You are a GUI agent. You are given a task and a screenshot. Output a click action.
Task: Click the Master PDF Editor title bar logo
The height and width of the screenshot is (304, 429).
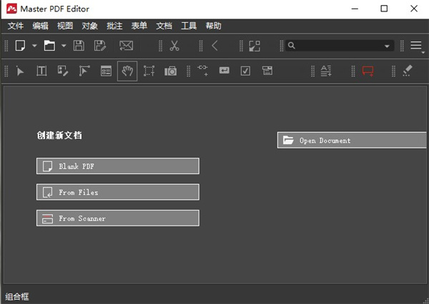tap(11, 9)
